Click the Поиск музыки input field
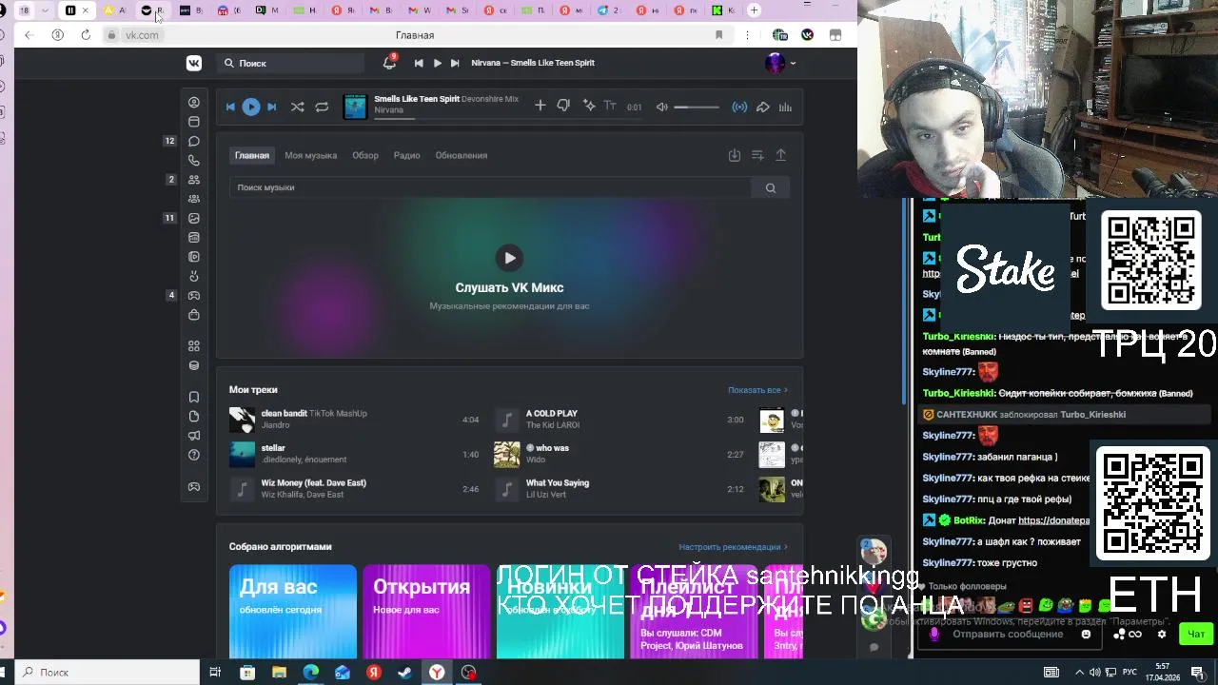The image size is (1218, 685). click(491, 187)
